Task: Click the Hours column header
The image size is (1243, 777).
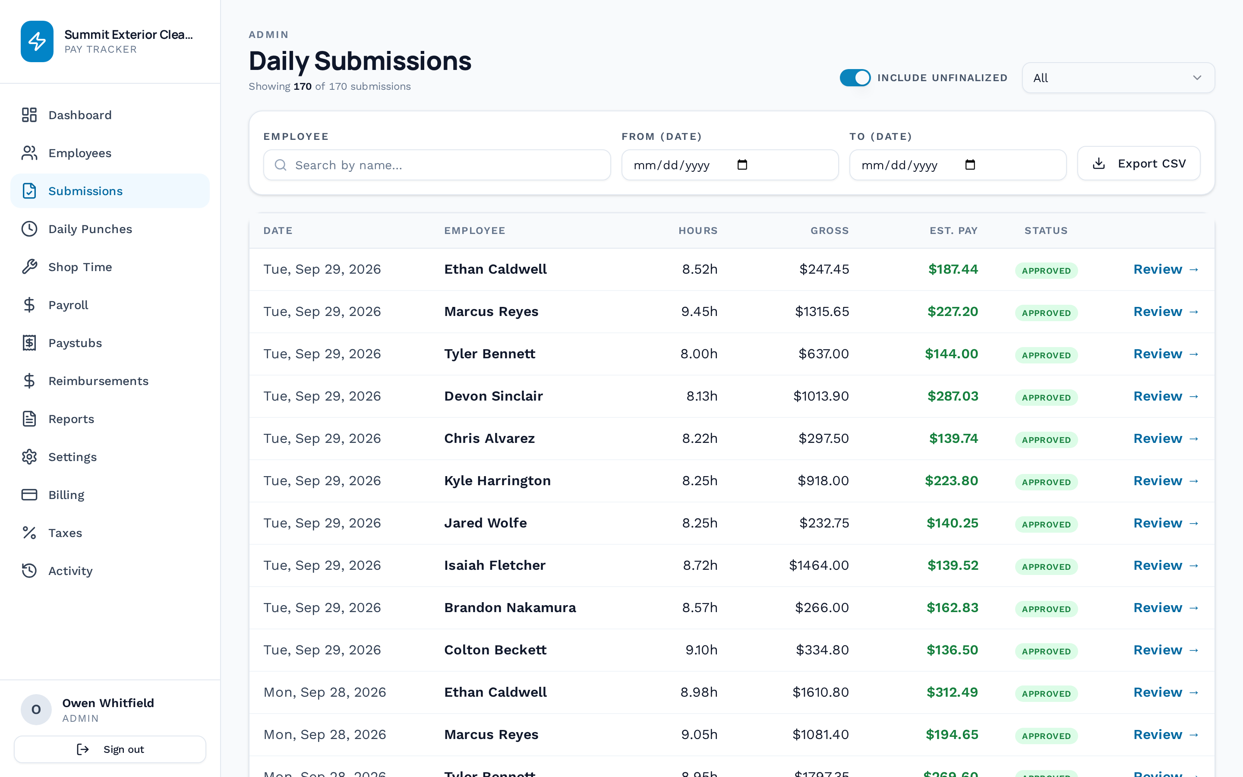Action: pos(698,231)
